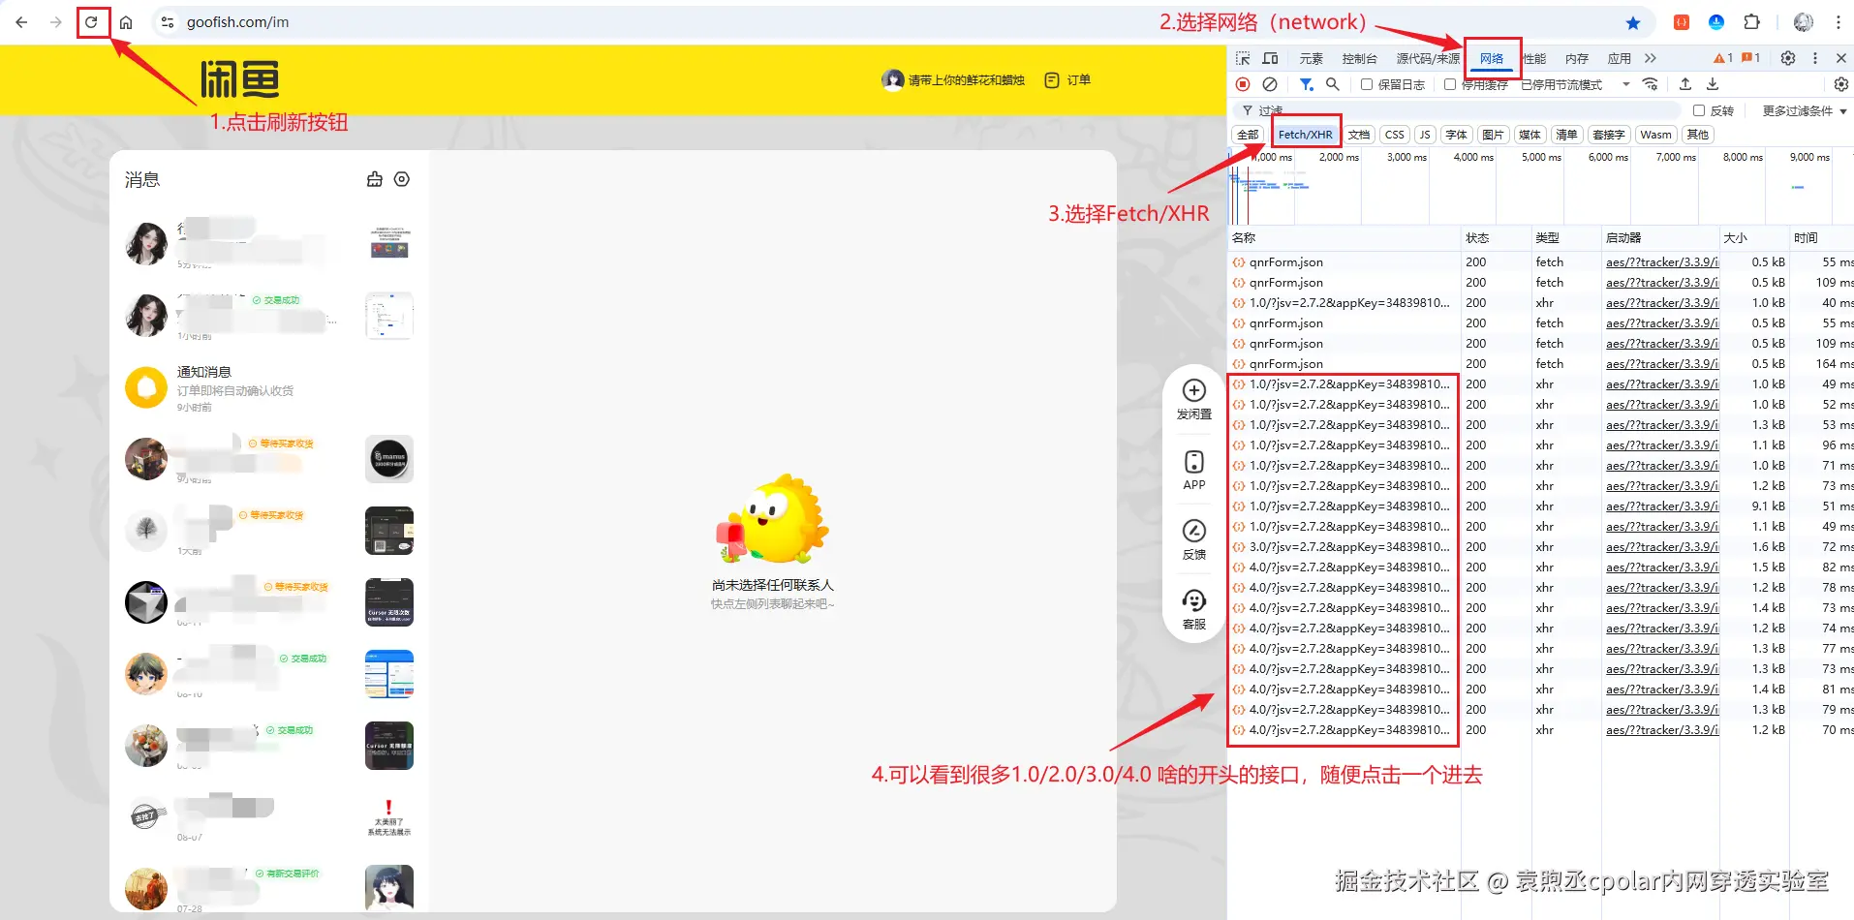Filter requests by 文档
The width and height of the screenshot is (1854, 920).
click(1359, 135)
